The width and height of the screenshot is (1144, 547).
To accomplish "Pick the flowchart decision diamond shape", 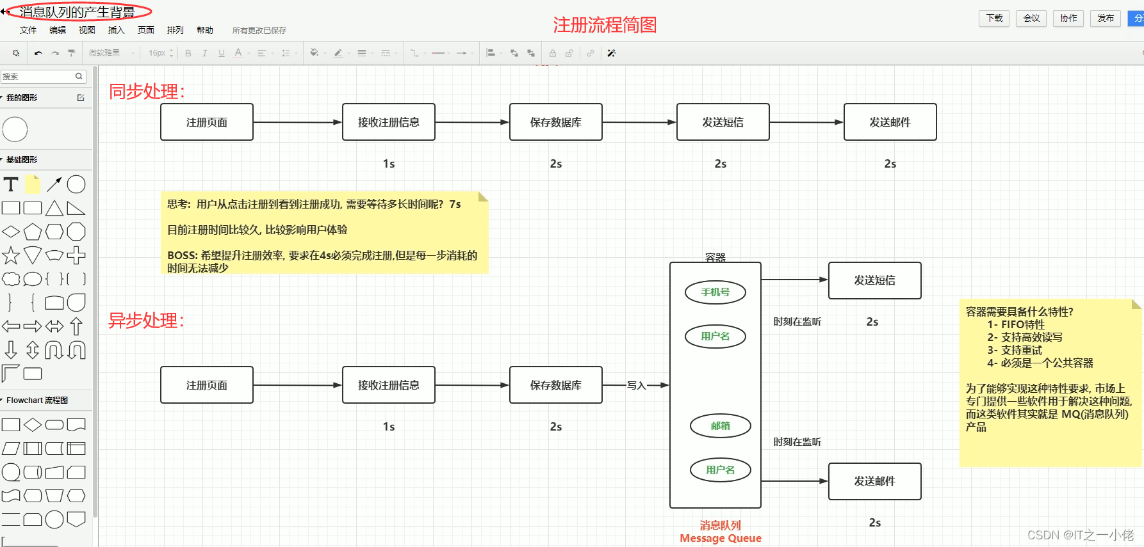I will [33, 425].
